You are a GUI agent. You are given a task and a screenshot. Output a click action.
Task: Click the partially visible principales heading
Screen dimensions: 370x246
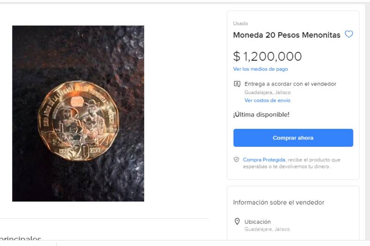pyautogui.click(x=20, y=238)
